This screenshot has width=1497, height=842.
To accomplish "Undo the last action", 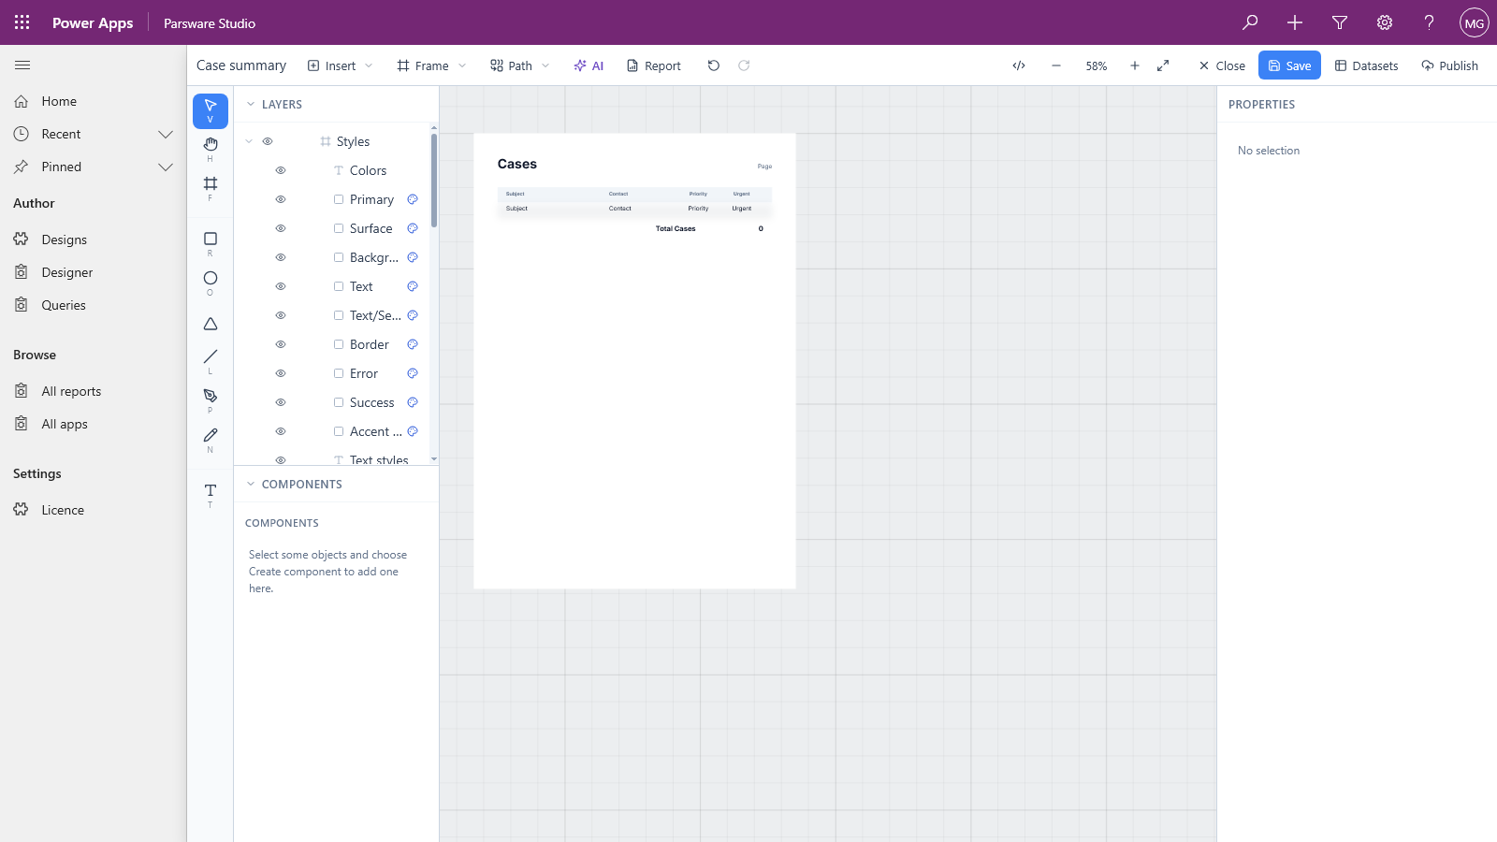I will point(714,65).
